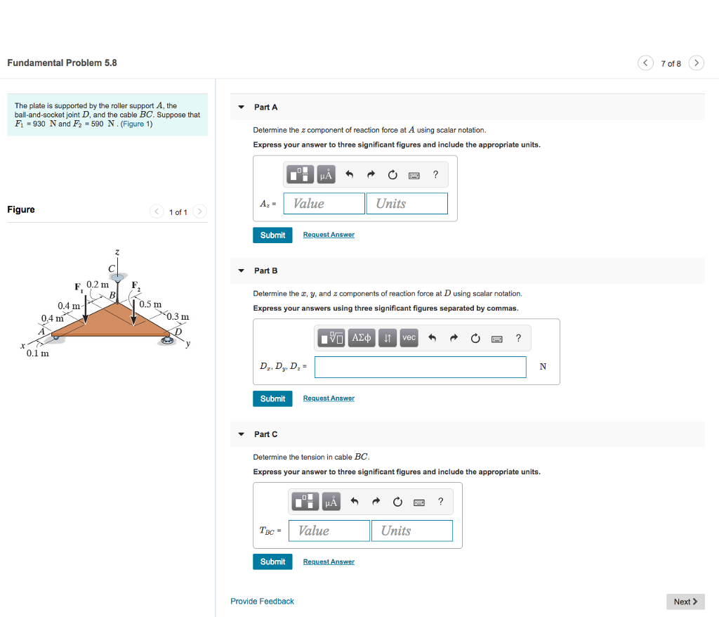
Task: Submit the Part A answer
Action: click(x=272, y=235)
